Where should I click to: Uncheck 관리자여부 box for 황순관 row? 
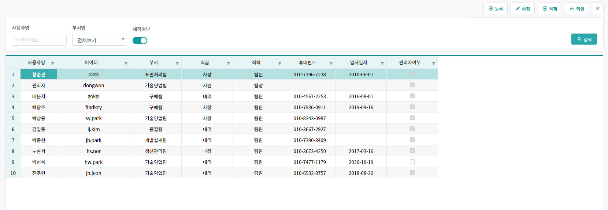[412, 74]
